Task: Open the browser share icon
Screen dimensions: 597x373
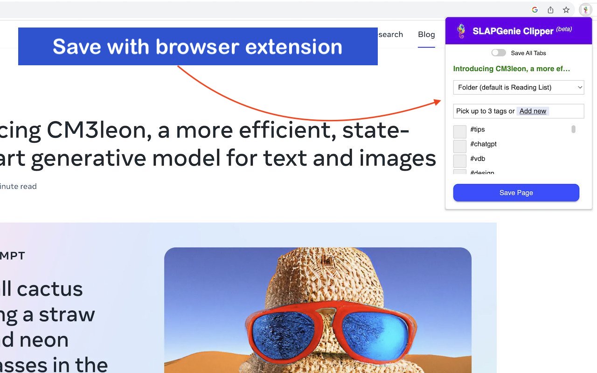Action: coord(550,10)
